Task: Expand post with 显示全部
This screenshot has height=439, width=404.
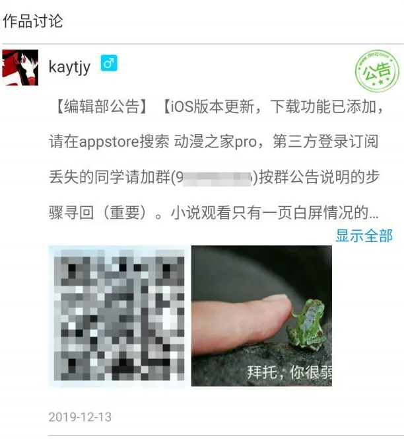Action: (364, 235)
